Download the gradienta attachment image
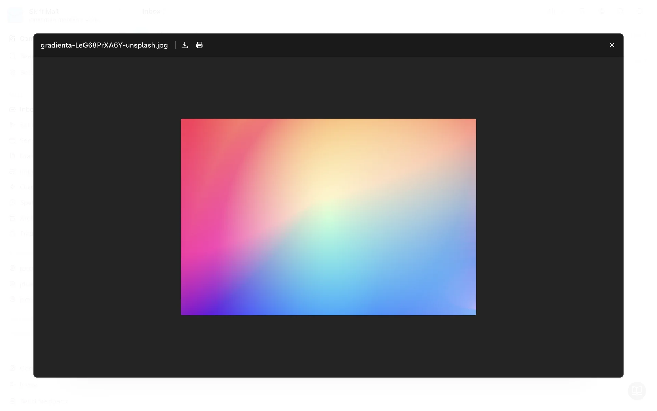The height and width of the screenshot is (411, 657). tap(185, 45)
